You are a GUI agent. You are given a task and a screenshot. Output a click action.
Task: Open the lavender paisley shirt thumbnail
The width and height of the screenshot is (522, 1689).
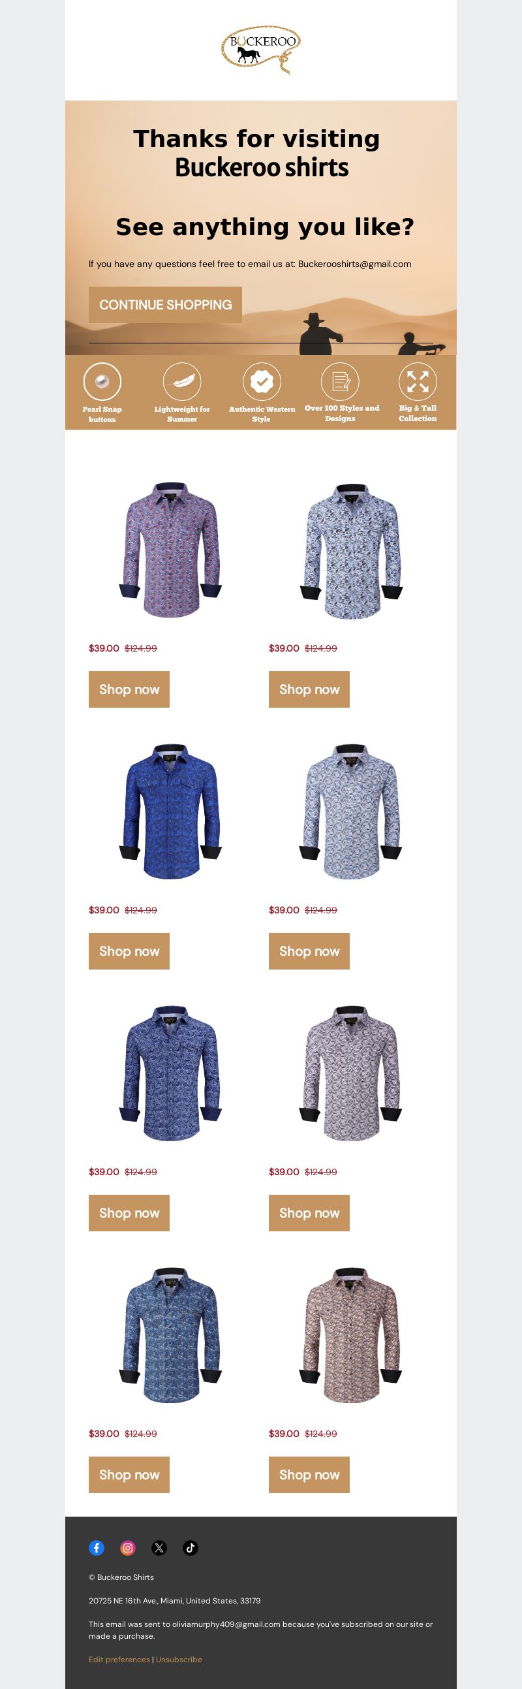[351, 1074]
